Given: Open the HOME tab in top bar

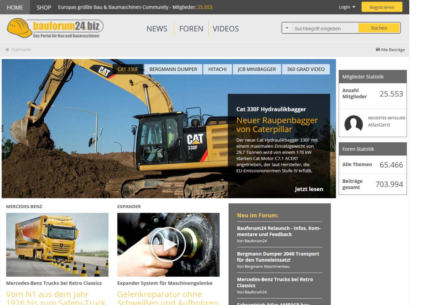Looking at the screenshot, I should (15, 7).
